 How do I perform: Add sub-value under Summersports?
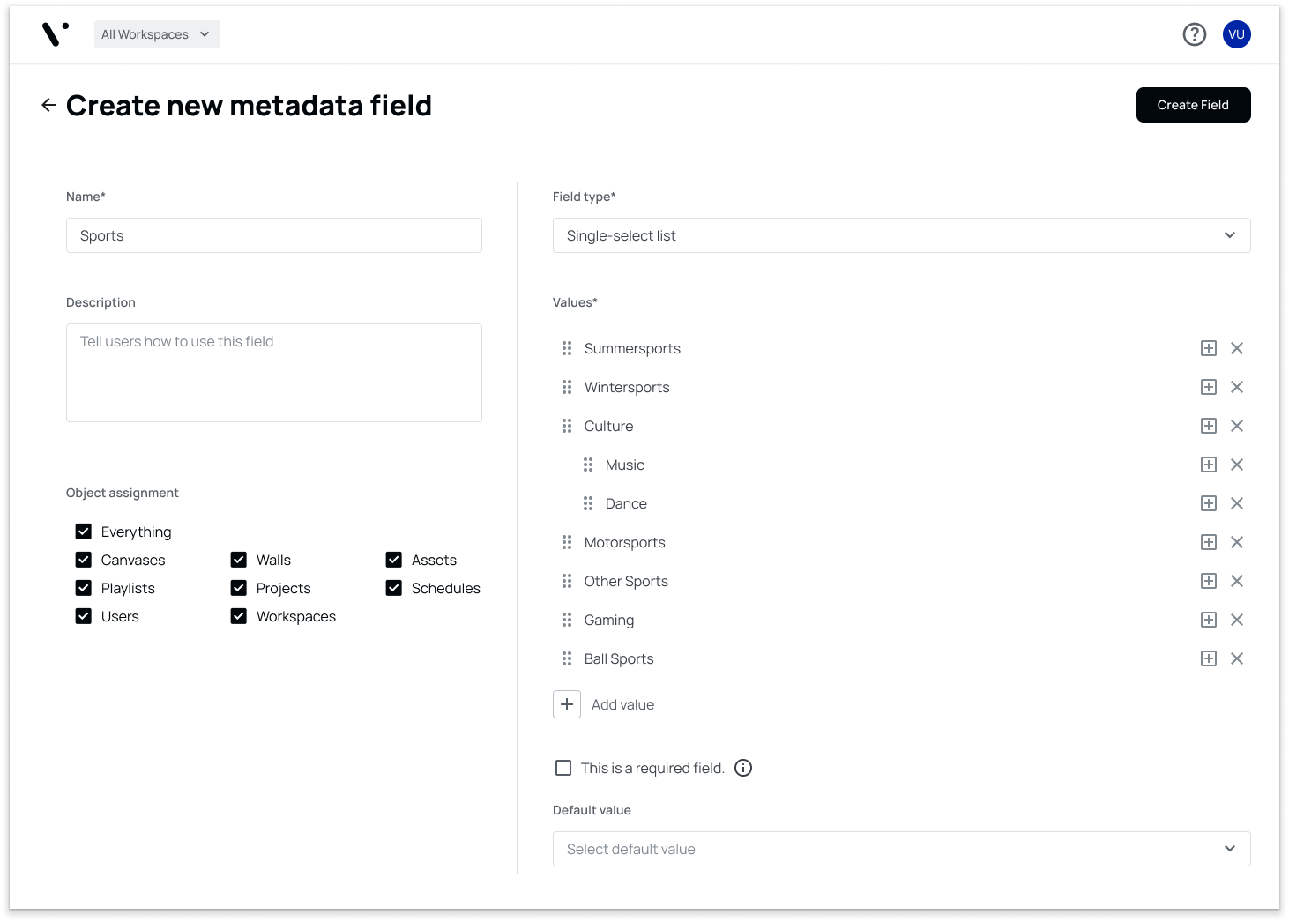(1209, 348)
